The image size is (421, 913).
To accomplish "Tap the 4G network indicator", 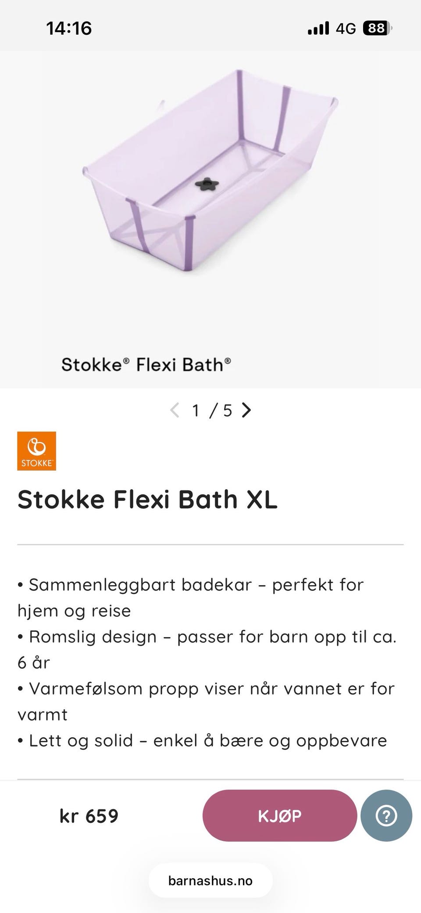I will click(346, 29).
